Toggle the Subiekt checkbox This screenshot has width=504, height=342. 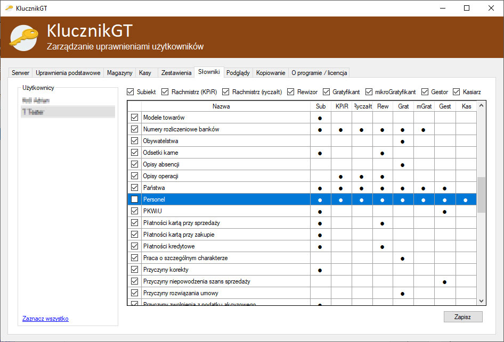(x=130, y=92)
